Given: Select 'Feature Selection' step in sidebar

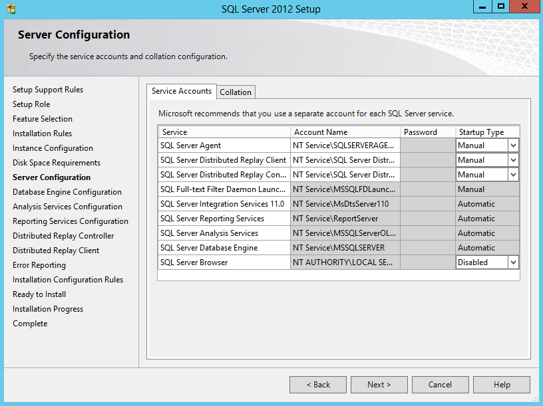Looking at the screenshot, I should click(42, 119).
